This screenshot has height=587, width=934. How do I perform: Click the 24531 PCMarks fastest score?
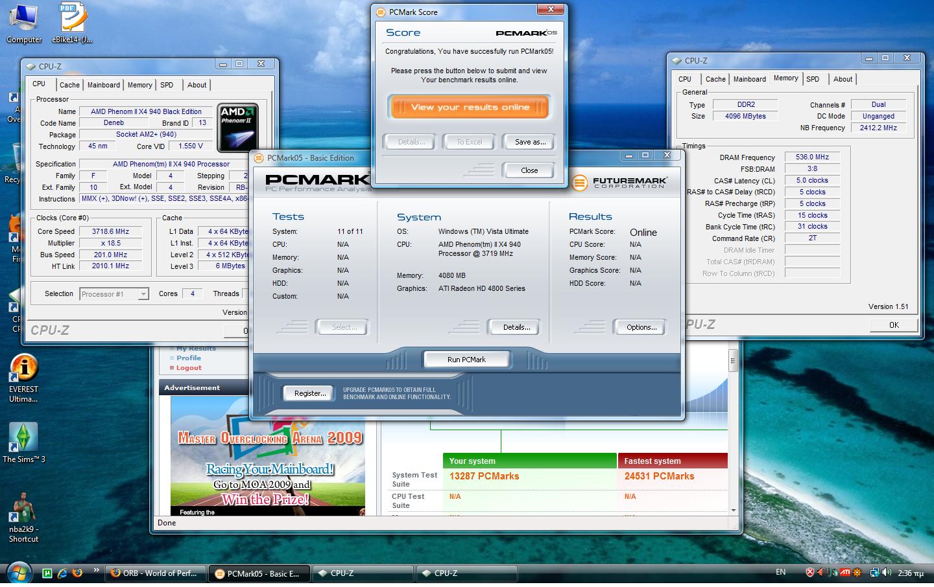click(x=659, y=476)
